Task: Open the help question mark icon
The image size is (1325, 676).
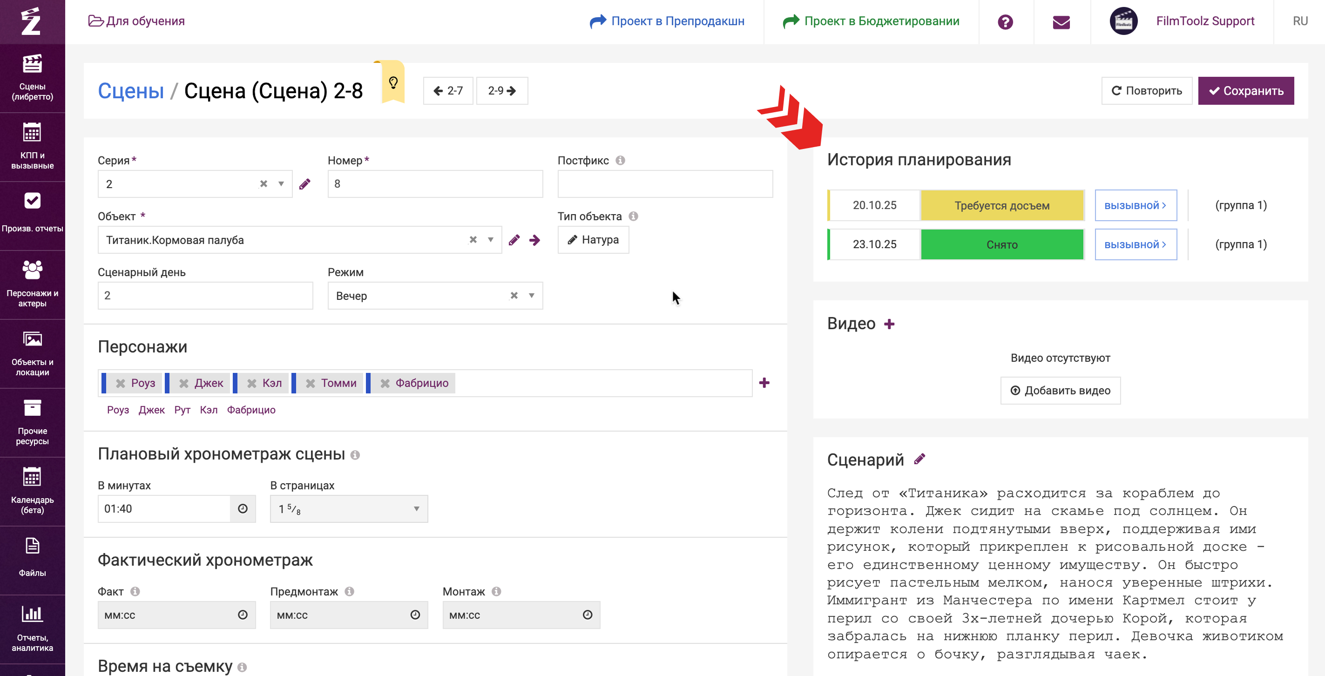Action: point(1005,21)
